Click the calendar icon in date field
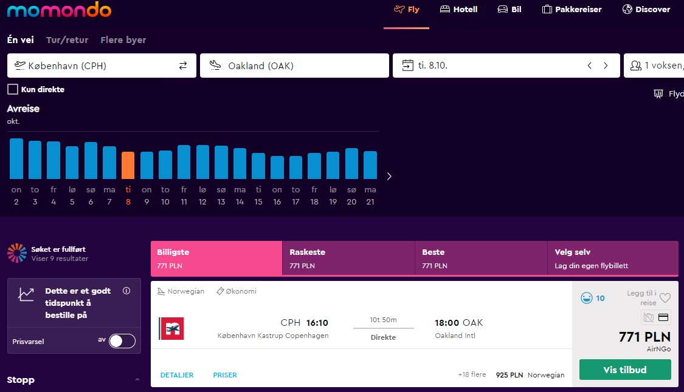 [x=408, y=66]
